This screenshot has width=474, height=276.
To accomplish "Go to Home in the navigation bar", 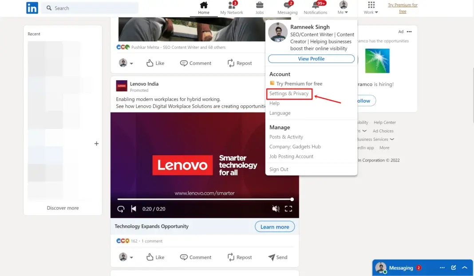I will tap(204, 8).
